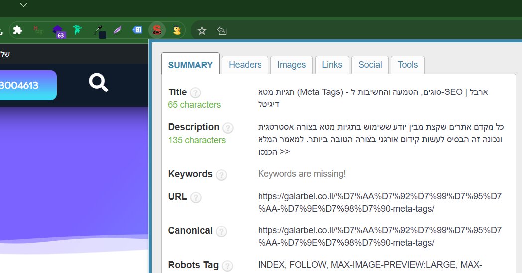
Task: Click the share page icon
Action: (222, 31)
